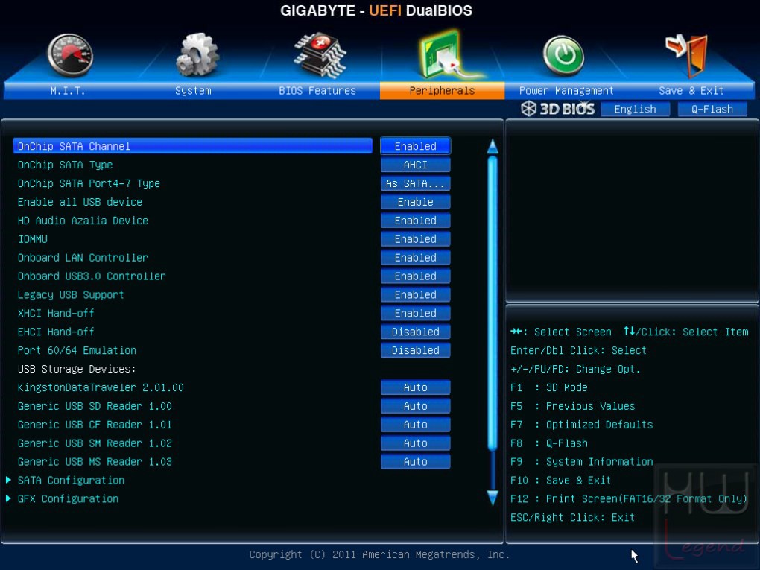Select the OnChip SATA Type label
760x570 pixels.
pyautogui.click(x=65, y=165)
